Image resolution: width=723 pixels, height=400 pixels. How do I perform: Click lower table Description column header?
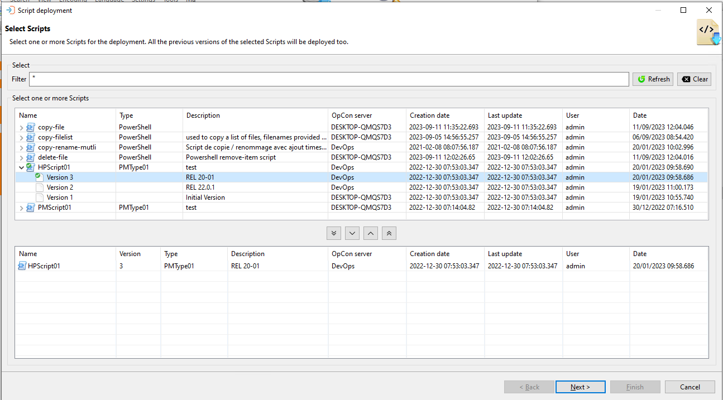pos(277,254)
